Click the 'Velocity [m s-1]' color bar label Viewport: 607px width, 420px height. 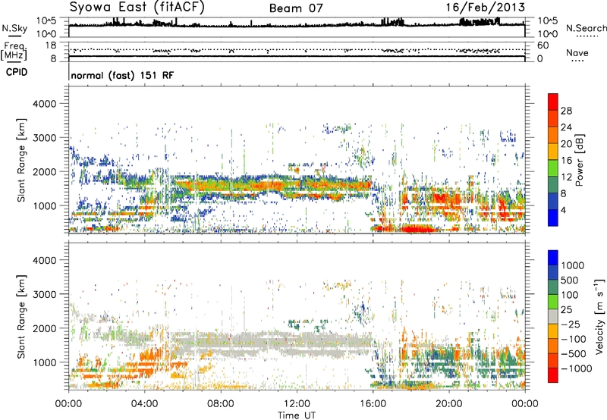(599, 316)
